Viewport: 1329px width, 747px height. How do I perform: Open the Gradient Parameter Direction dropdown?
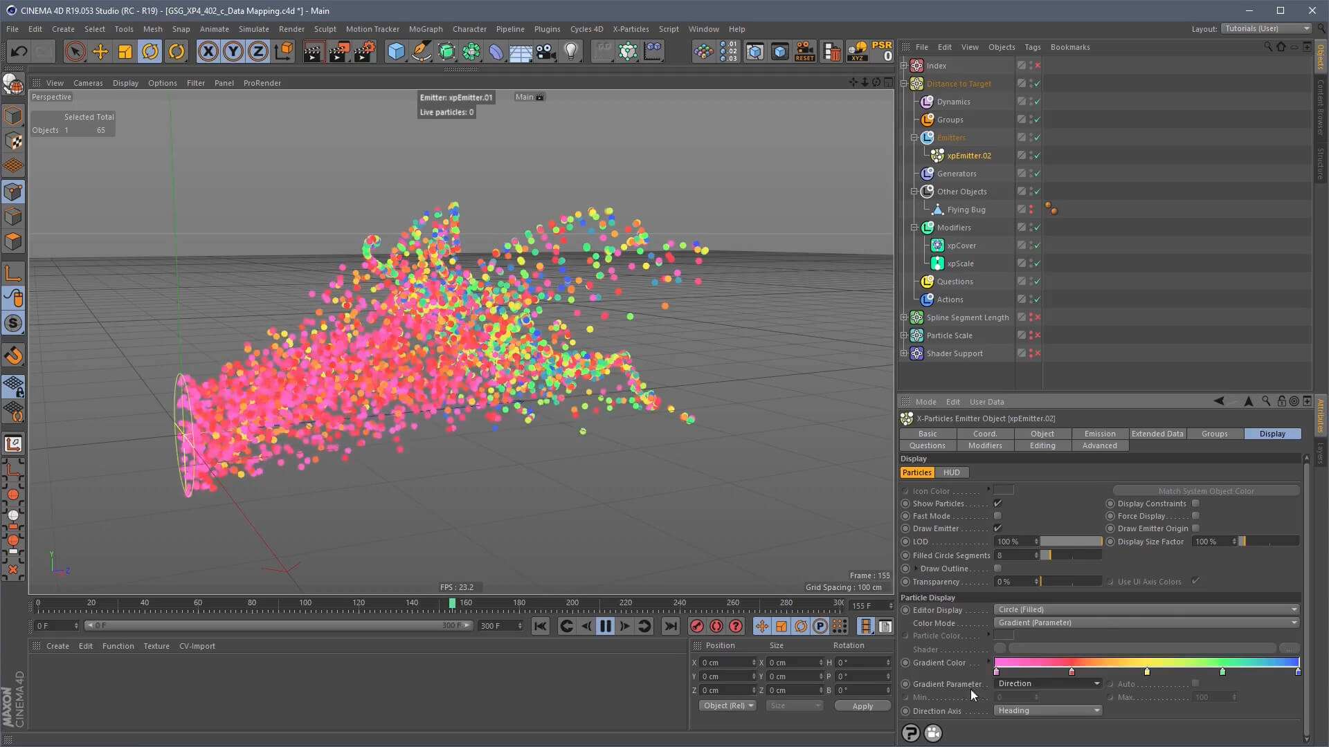(x=1048, y=683)
